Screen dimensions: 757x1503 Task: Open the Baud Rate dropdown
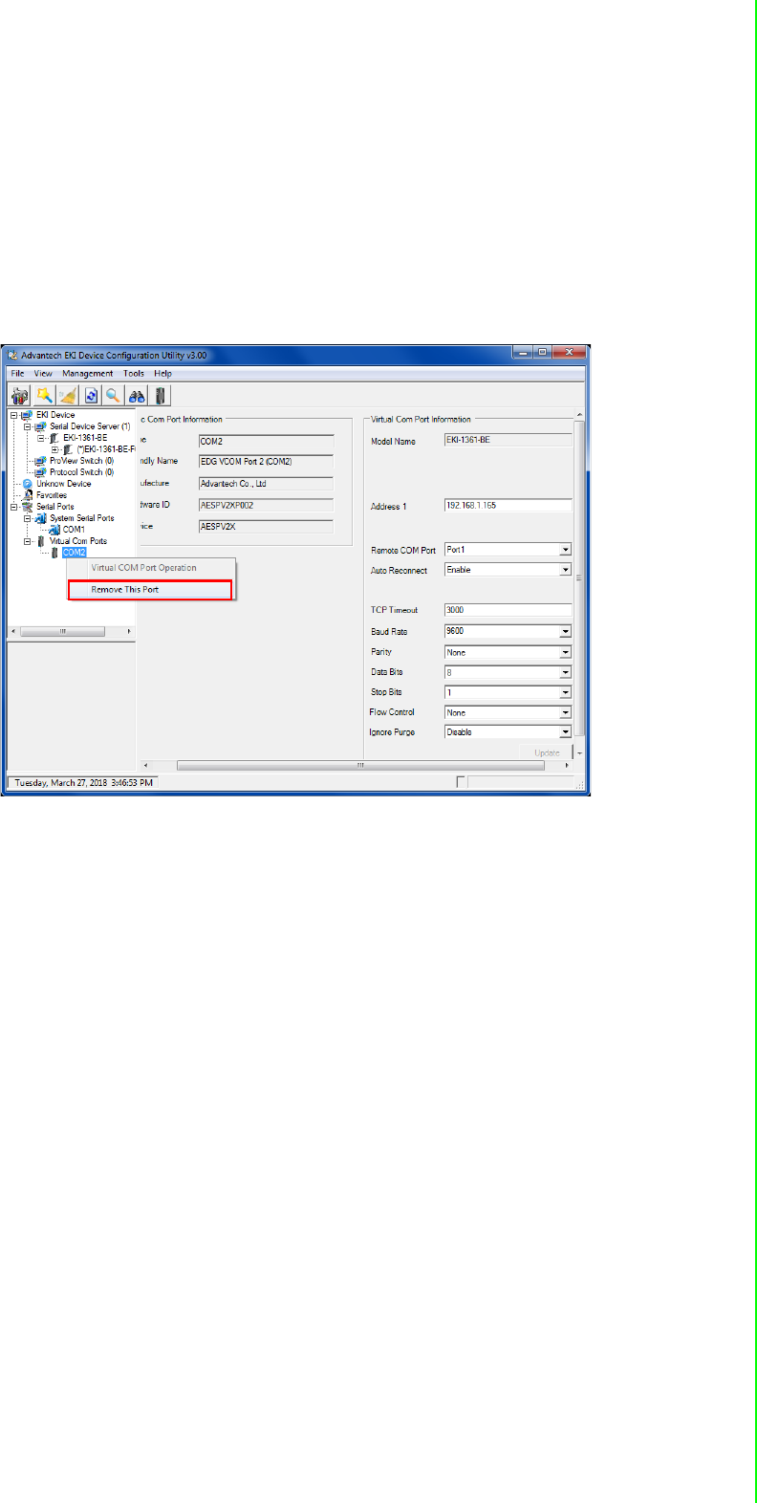[566, 632]
